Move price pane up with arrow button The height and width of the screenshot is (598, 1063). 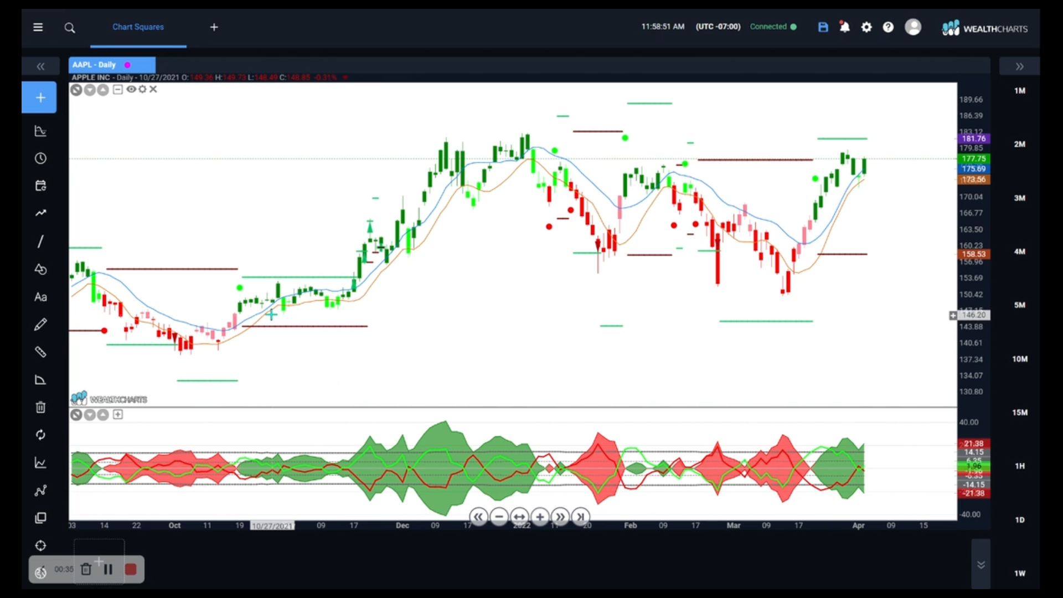(x=103, y=90)
